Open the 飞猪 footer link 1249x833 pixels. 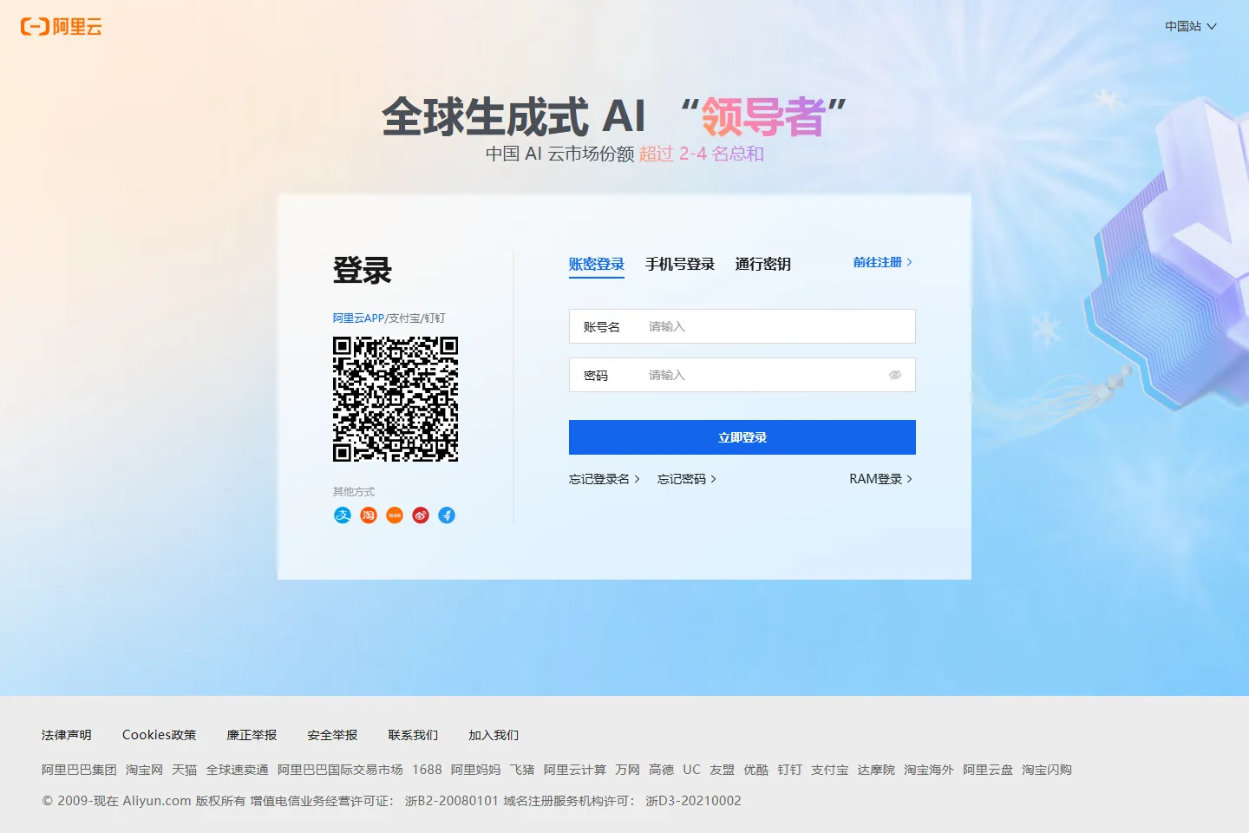point(522,770)
